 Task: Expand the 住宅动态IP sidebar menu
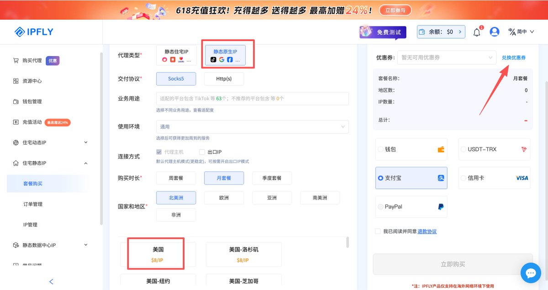coord(50,143)
